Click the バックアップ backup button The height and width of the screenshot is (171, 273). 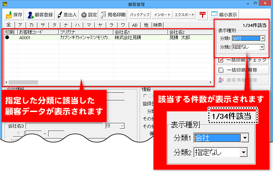coord(140,15)
